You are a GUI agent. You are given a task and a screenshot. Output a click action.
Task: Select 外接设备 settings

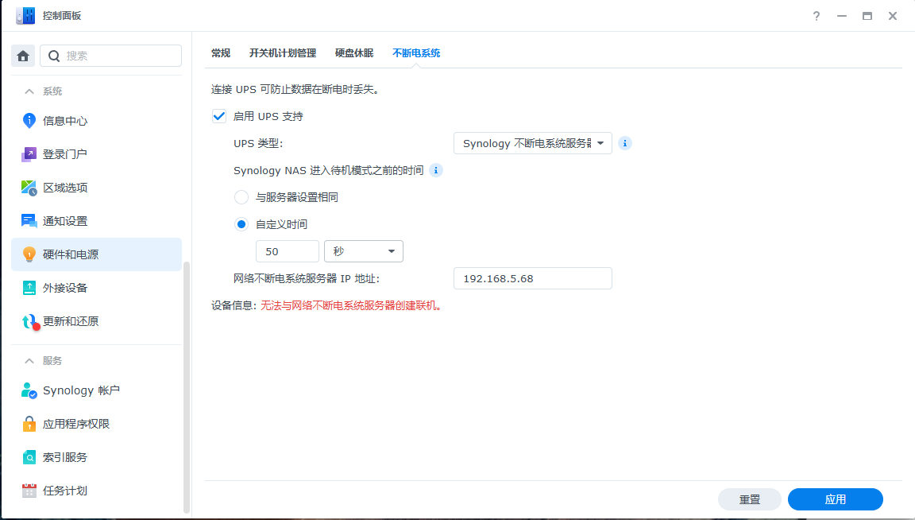(68, 288)
